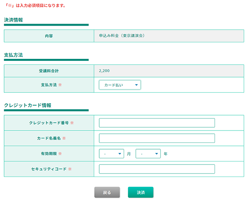Click the 決済 button
The height and width of the screenshot is (203, 249).
[141, 192]
